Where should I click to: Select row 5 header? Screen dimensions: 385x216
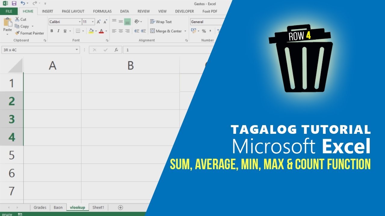point(12,155)
